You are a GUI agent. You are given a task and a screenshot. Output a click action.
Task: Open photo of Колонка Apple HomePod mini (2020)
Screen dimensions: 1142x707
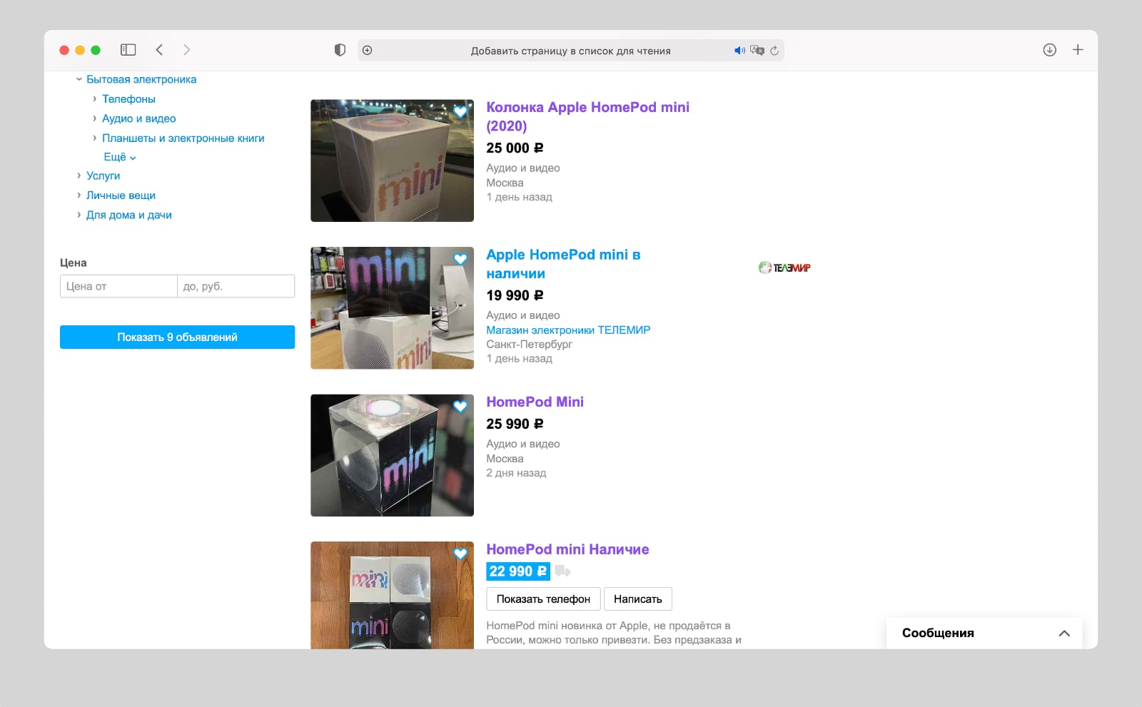[x=392, y=161]
